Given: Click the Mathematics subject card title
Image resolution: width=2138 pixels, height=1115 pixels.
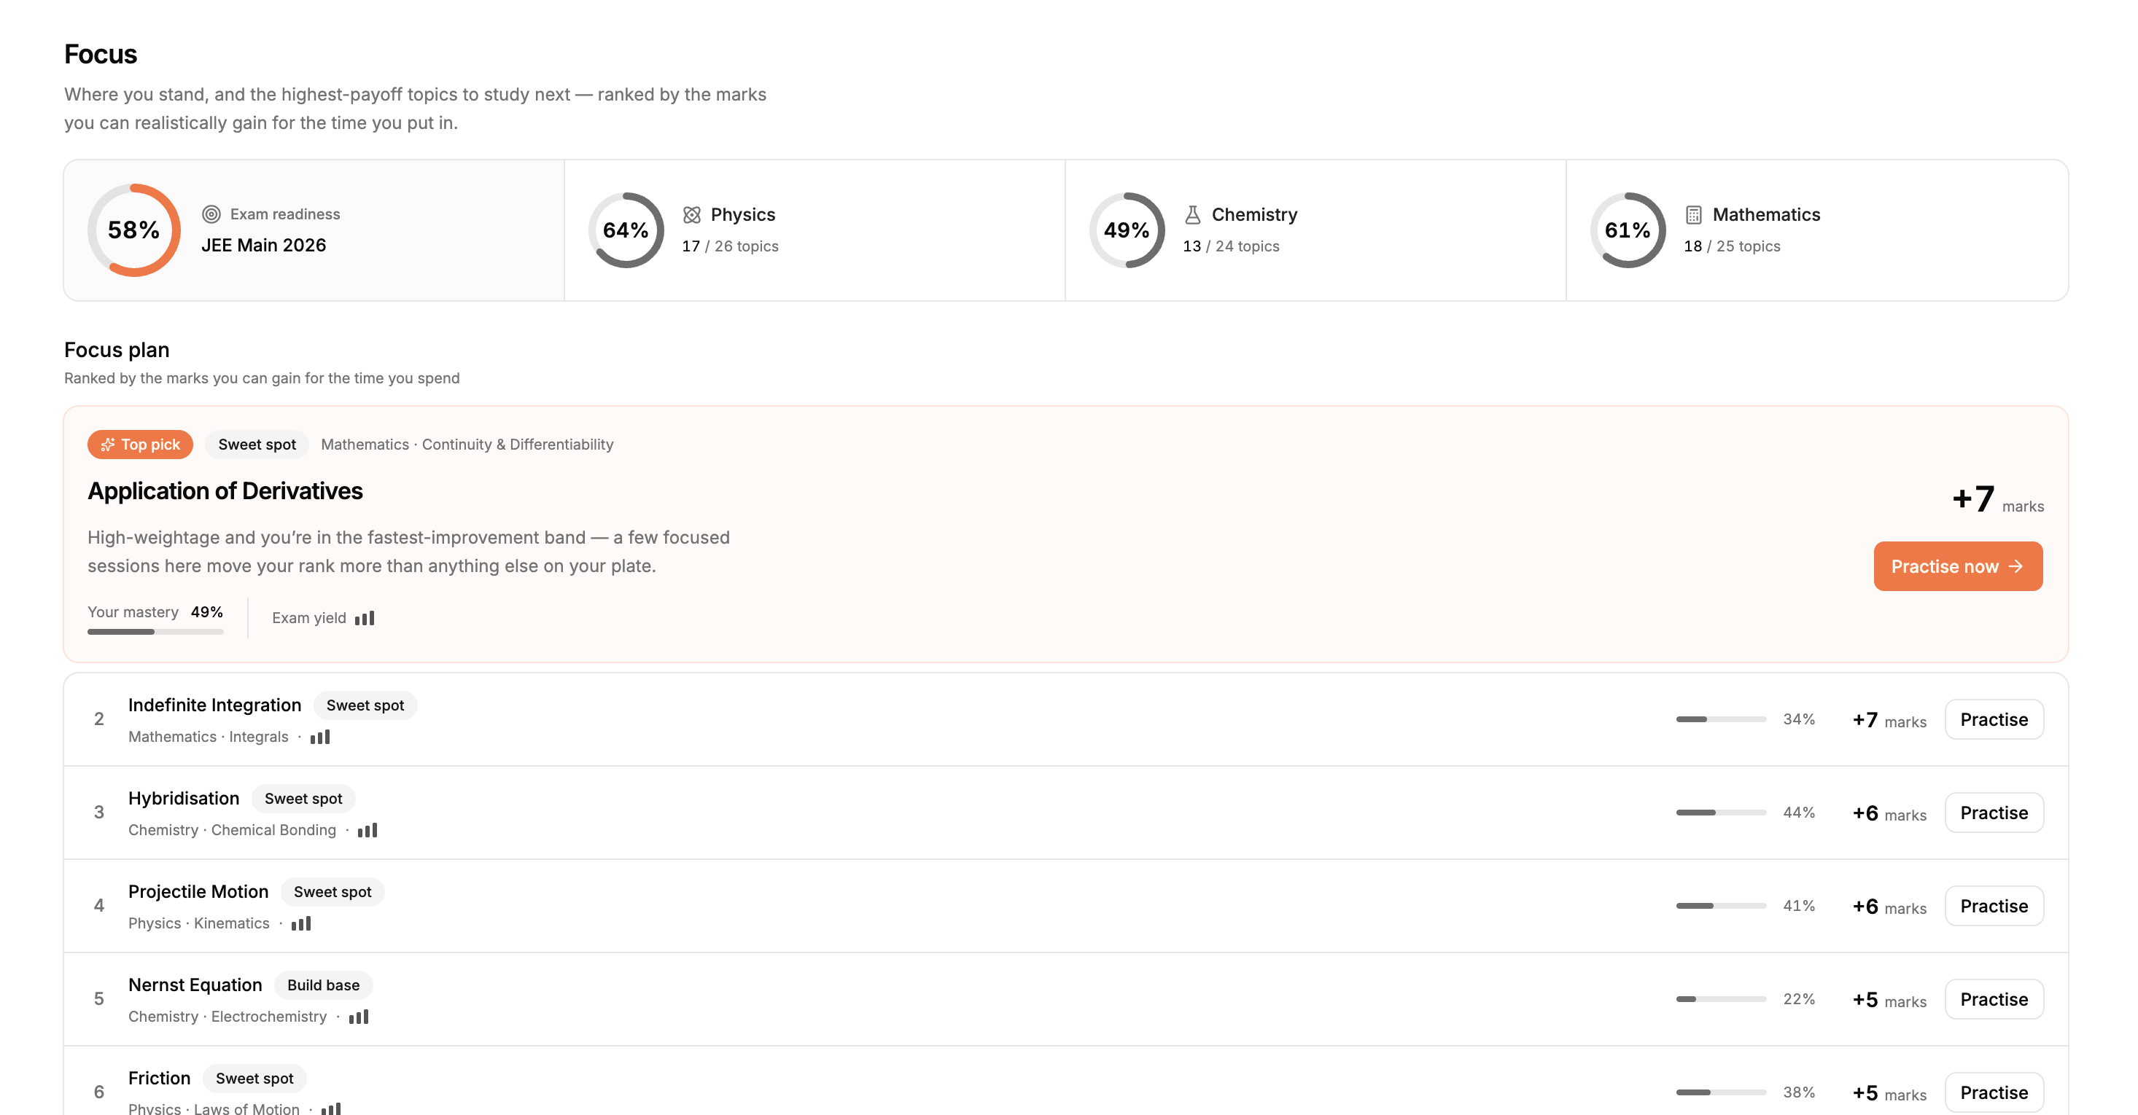Looking at the screenshot, I should (x=1766, y=215).
